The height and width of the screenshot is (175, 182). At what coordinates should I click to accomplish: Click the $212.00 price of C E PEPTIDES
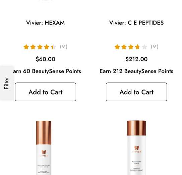(136, 59)
